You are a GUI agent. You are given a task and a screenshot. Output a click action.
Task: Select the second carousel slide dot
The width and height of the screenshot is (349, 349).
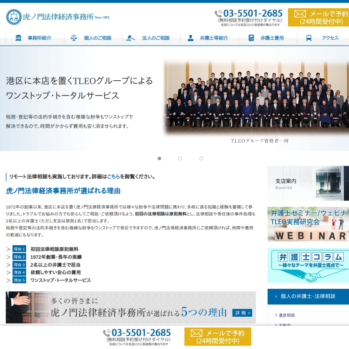pos(180,158)
